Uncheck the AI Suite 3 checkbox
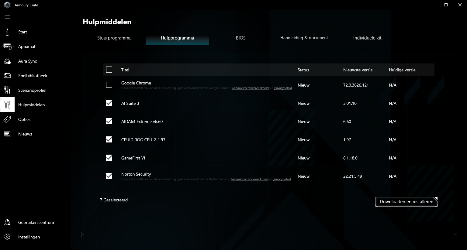This screenshot has width=467, height=250. pyautogui.click(x=109, y=103)
